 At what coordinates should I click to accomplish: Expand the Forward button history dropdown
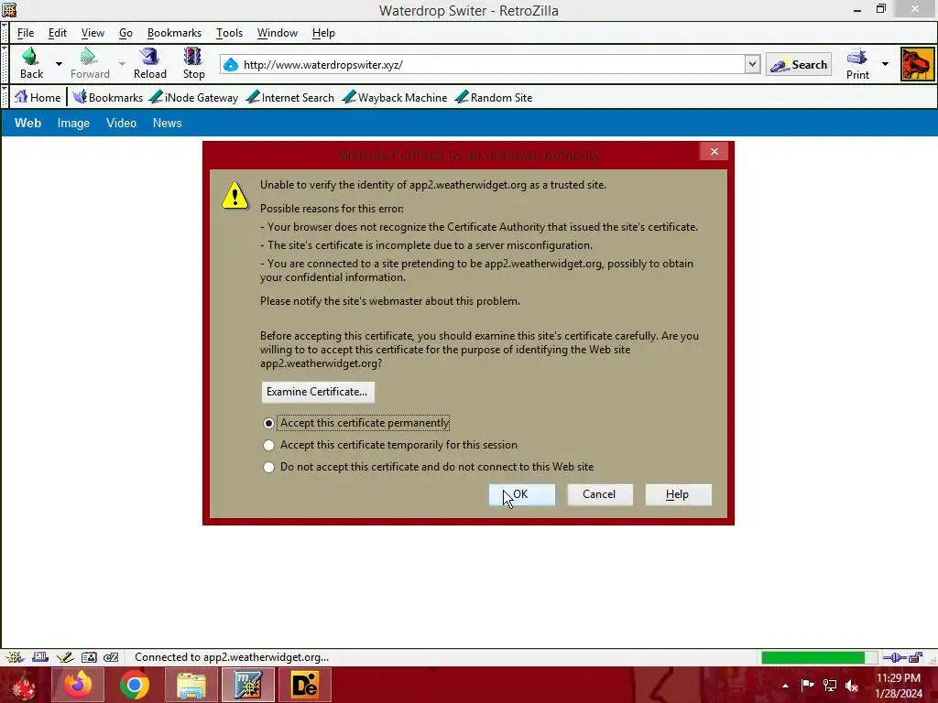[122, 63]
